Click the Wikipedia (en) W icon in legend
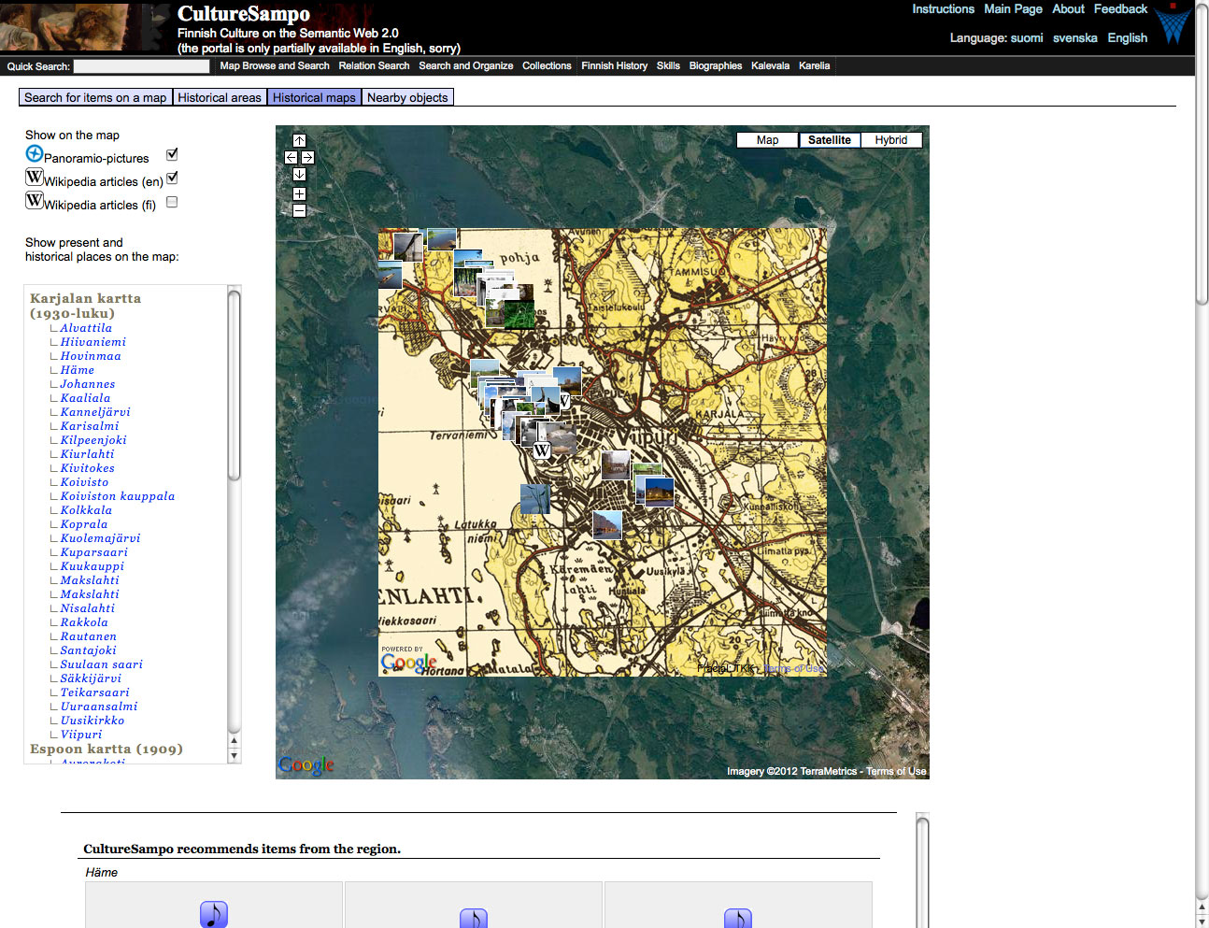 click(35, 178)
